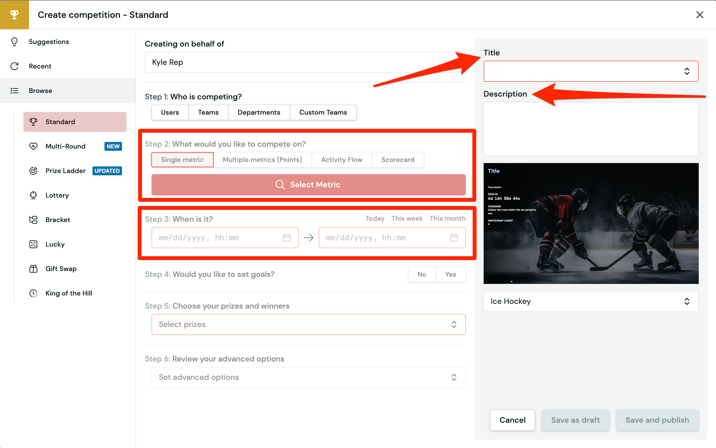Screen dimensions: 716x448
Task: Choose Teams as the competing group
Action: click(208, 113)
